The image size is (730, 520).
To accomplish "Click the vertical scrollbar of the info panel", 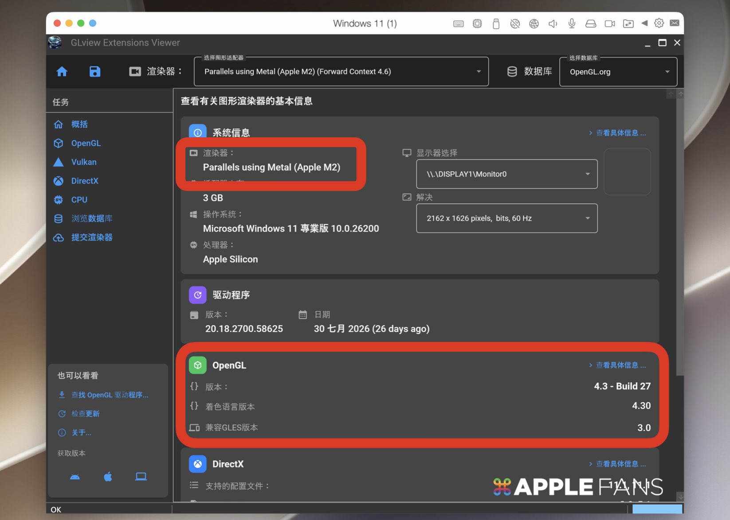I will click(680, 237).
